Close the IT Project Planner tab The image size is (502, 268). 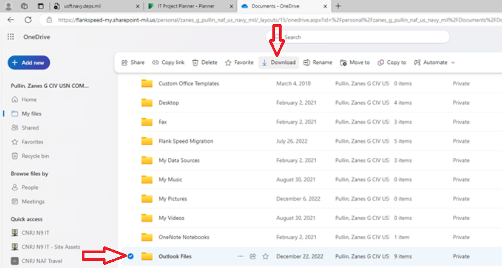point(232,6)
